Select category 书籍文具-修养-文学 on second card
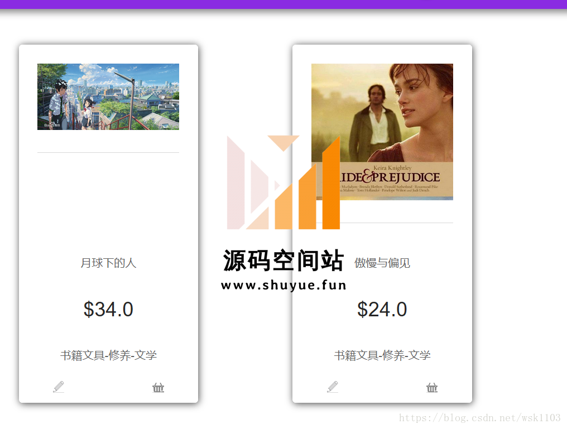The image size is (567, 429). 382,355
